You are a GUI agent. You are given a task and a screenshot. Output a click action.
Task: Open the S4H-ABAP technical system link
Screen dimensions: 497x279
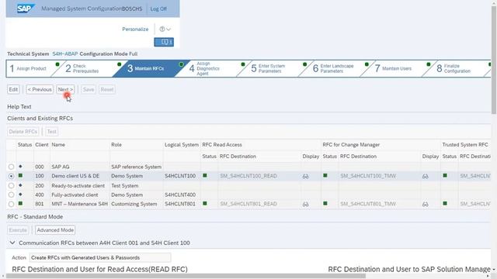(x=65, y=53)
